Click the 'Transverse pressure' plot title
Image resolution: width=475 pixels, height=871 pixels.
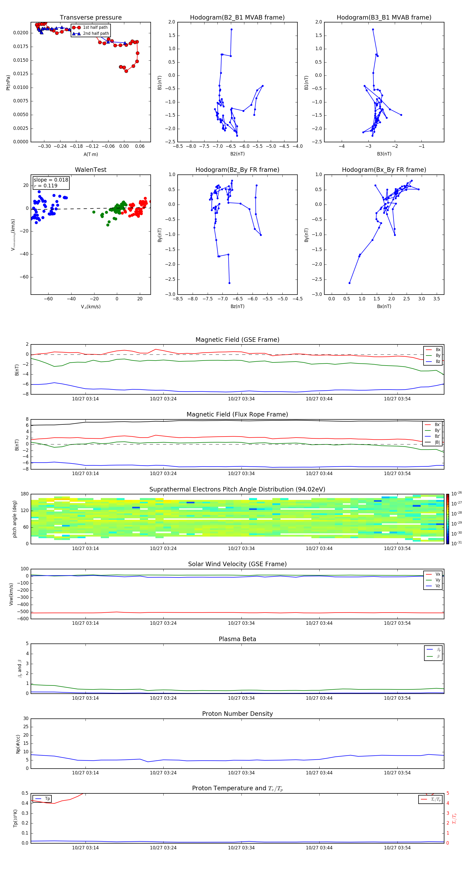click(x=91, y=17)
